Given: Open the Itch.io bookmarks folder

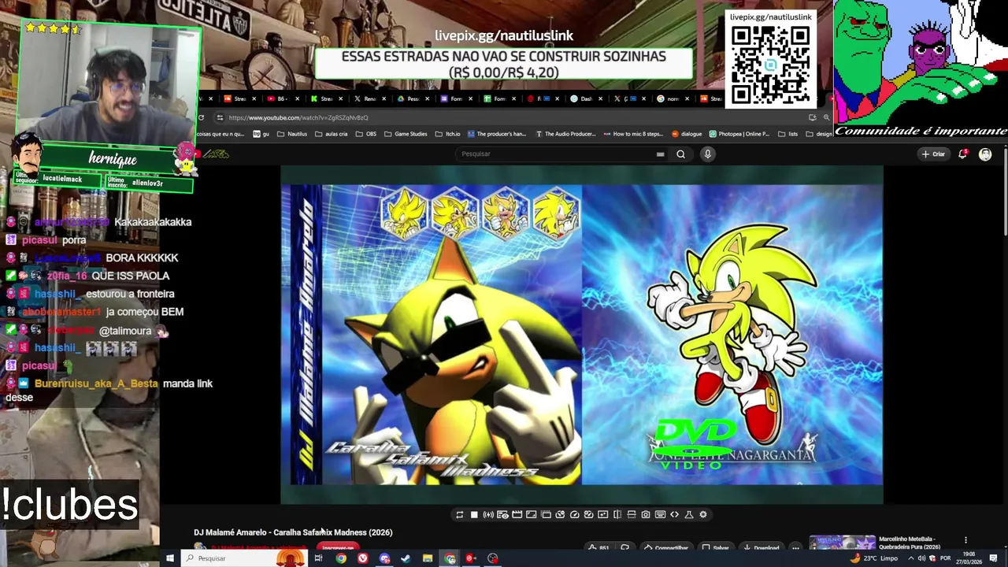Looking at the screenshot, I should [448, 134].
